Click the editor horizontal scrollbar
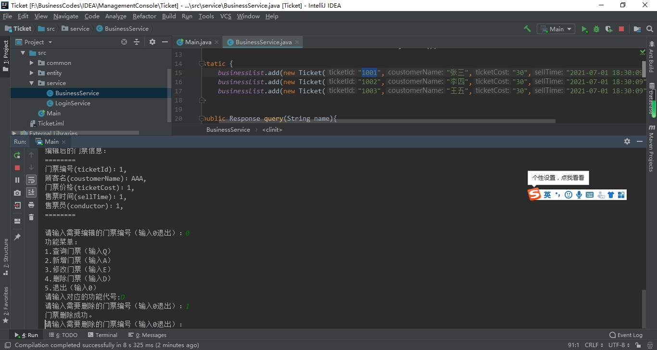The image size is (657, 350). point(380,121)
